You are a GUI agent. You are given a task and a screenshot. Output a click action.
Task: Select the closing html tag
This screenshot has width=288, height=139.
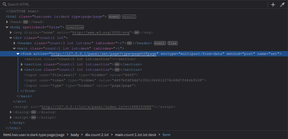(x=13, y=128)
